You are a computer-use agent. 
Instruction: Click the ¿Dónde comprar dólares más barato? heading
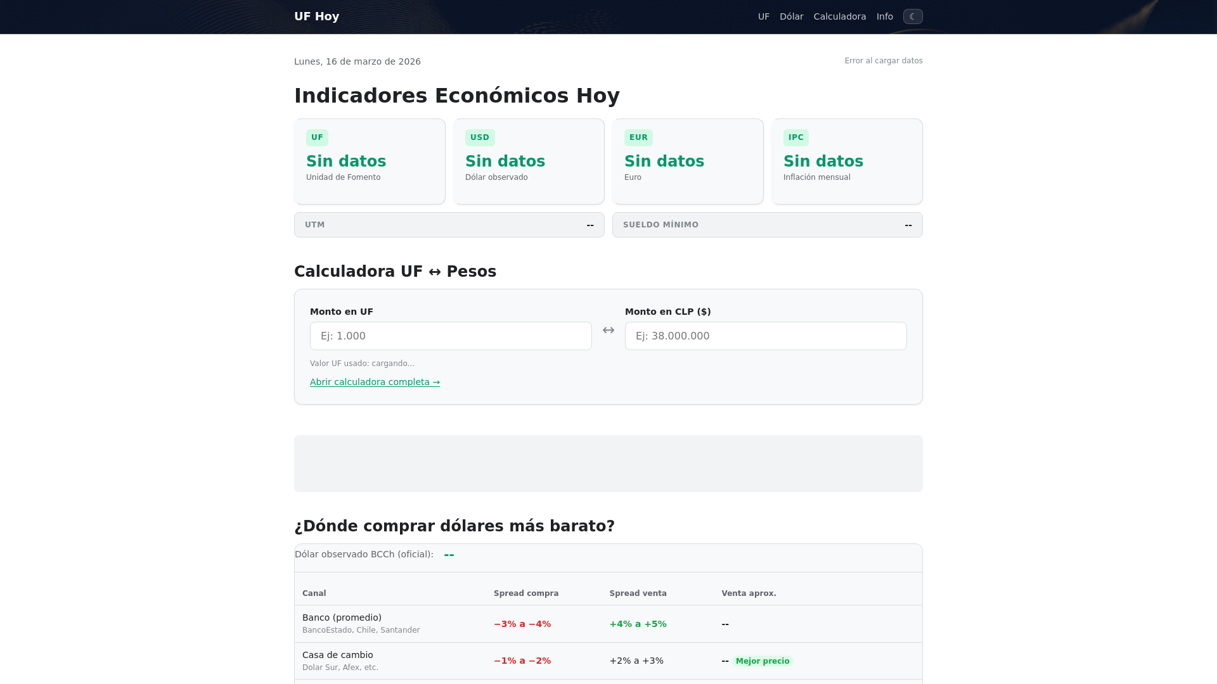[454, 526]
